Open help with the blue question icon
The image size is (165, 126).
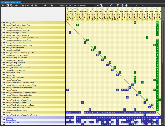tap(126, 5)
